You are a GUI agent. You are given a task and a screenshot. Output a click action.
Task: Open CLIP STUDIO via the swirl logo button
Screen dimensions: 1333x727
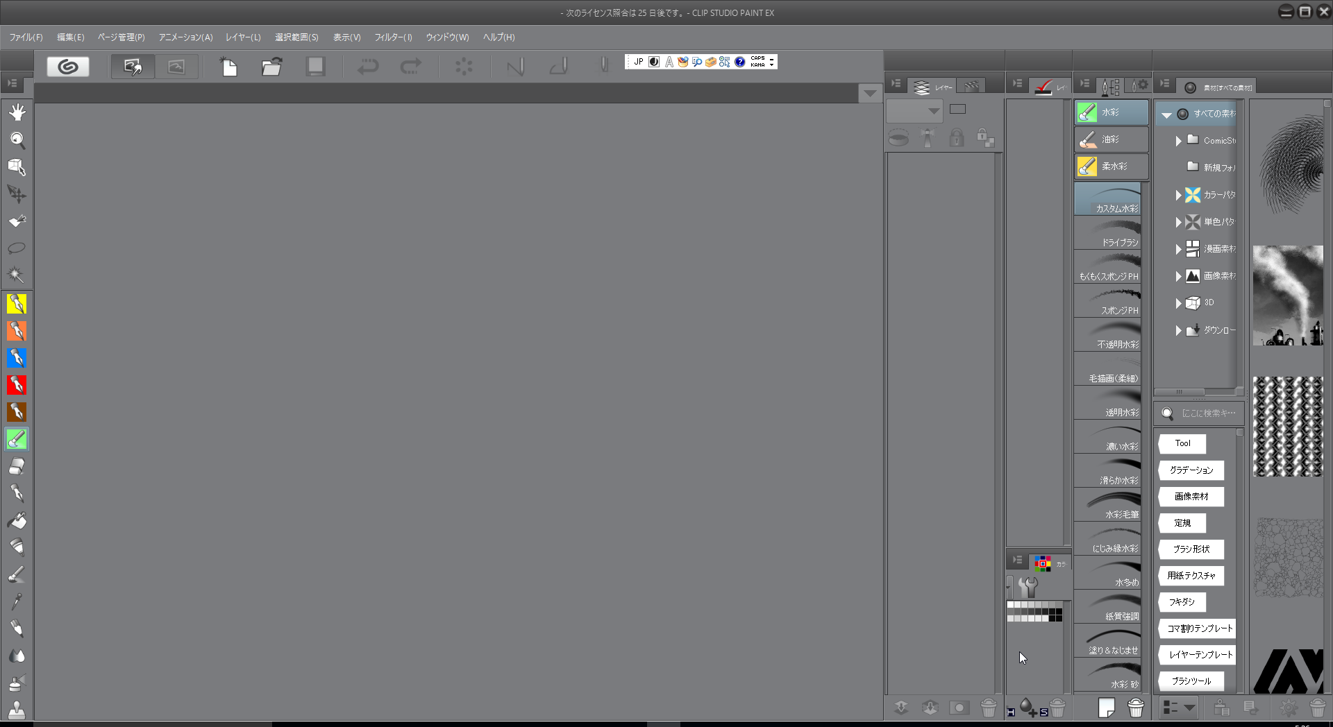[68, 67]
